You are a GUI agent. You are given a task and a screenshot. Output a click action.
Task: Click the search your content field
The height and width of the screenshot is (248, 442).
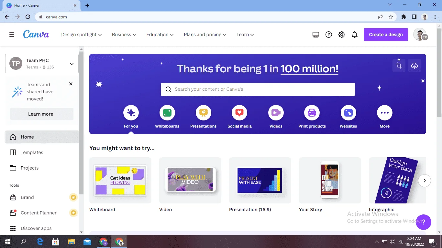[x=258, y=89]
